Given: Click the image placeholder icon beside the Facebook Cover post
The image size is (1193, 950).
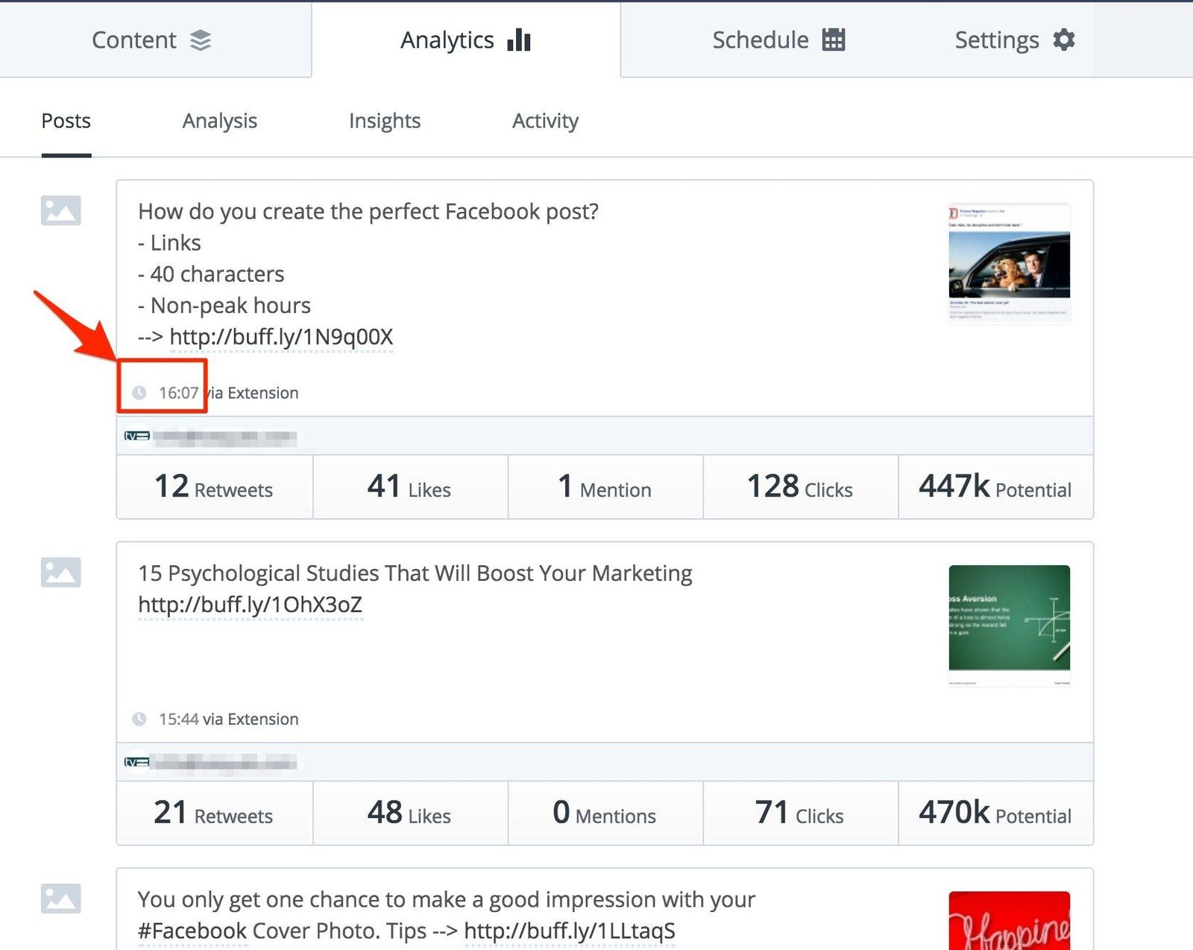Looking at the screenshot, I should click(62, 899).
